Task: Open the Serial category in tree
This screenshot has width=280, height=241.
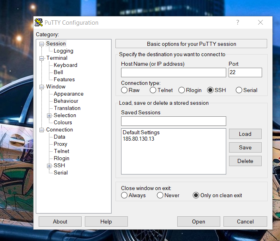Action: click(61, 172)
